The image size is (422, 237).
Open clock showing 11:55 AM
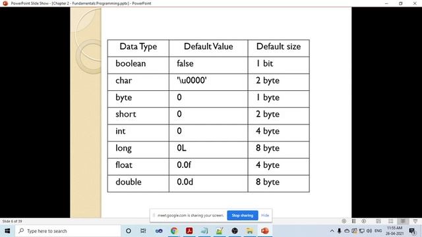pos(394,231)
